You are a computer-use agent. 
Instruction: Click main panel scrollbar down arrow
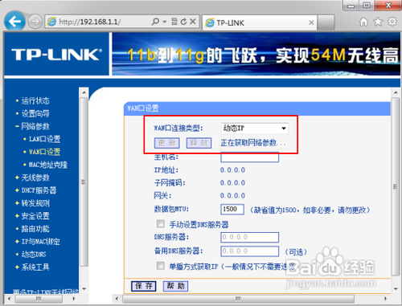[x=396, y=289]
